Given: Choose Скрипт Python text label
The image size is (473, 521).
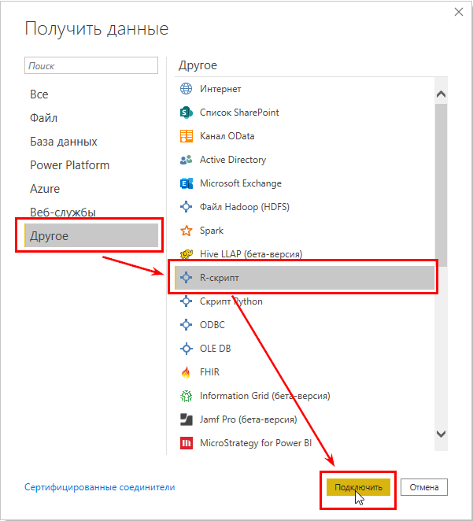Looking at the screenshot, I should tap(231, 301).
